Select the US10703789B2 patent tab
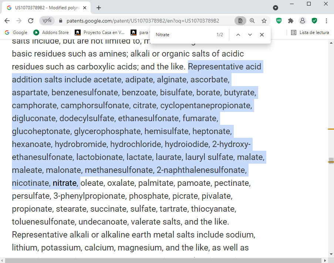Screen dimensions: 334x263 pyautogui.click(x=46, y=8)
